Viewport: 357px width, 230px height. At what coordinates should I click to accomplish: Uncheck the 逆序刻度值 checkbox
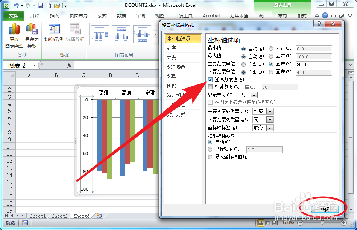coord(210,80)
